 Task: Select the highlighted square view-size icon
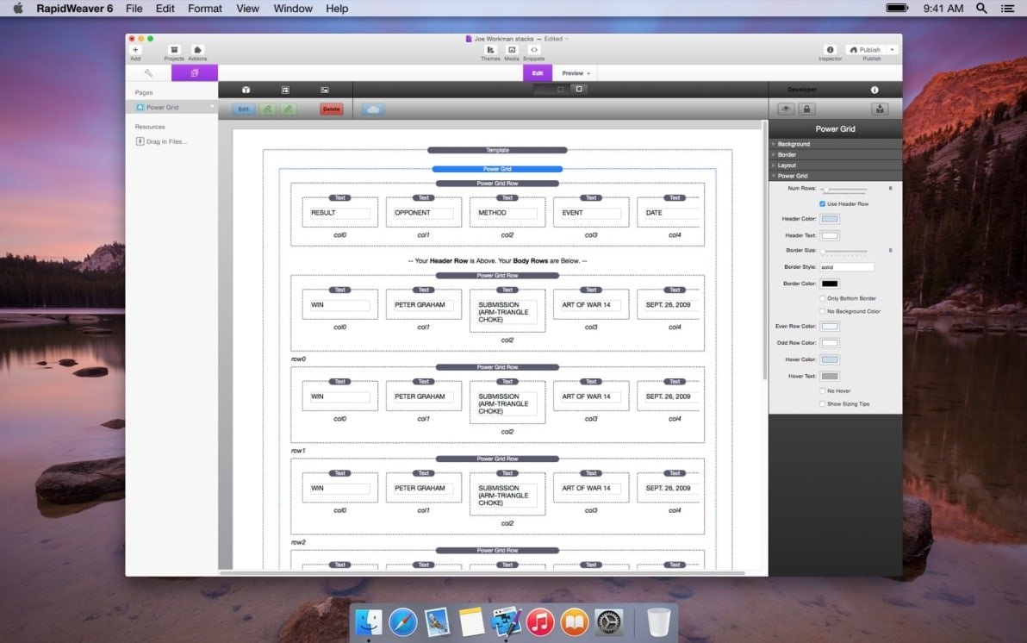tap(579, 89)
